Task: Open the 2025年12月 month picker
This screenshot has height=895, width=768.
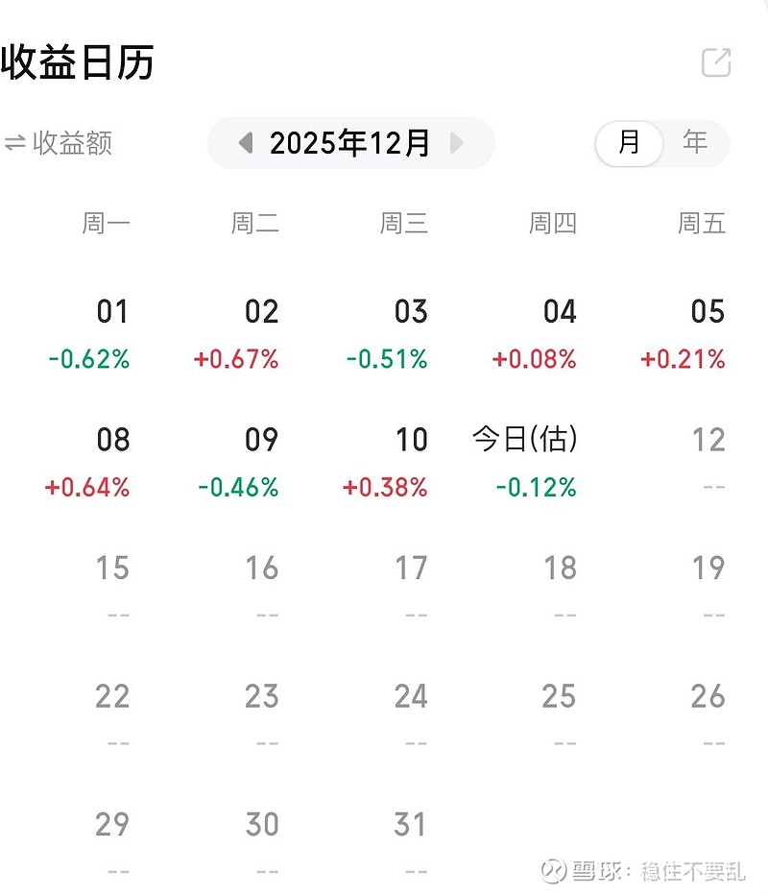Action: pos(350,143)
